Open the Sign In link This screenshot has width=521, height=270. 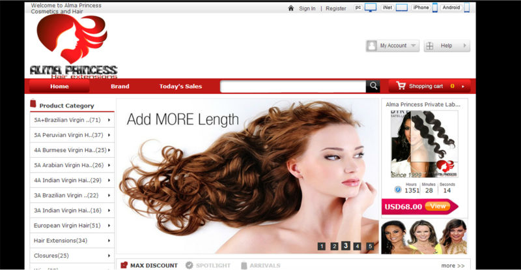coord(307,8)
